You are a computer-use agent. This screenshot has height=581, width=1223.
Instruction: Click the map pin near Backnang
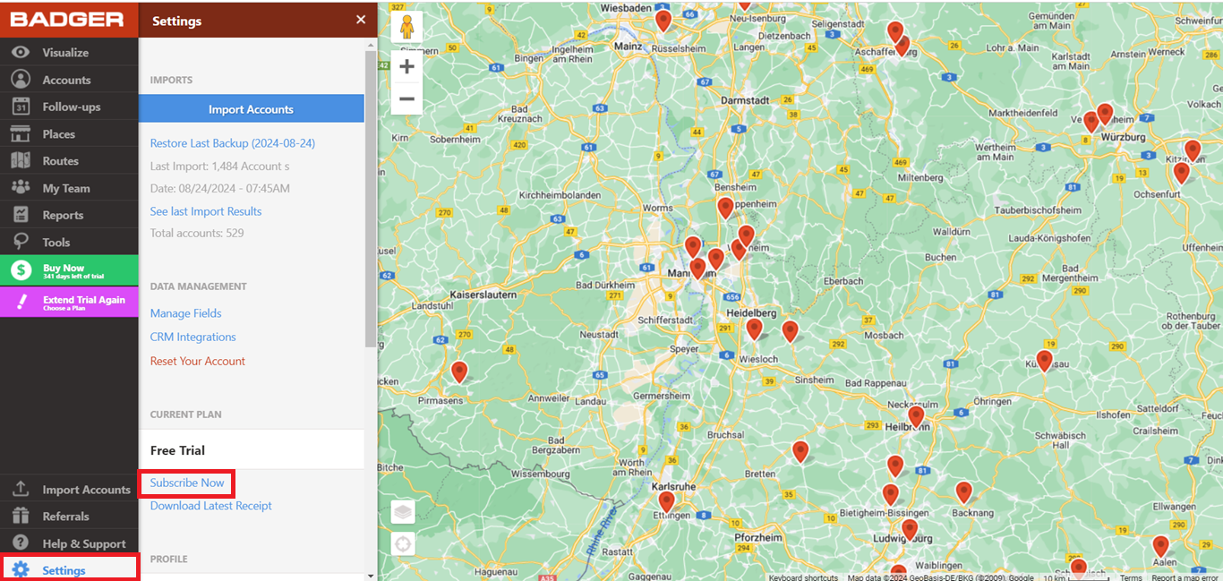click(963, 491)
